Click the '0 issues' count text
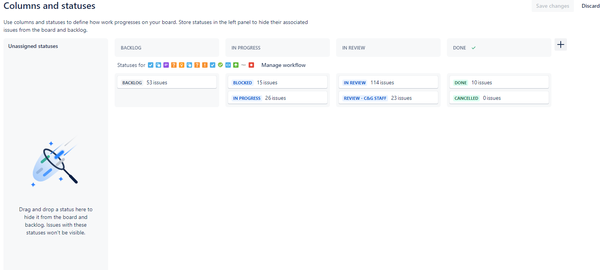Screen dimensions: 601x270 (x=492, y=98)
